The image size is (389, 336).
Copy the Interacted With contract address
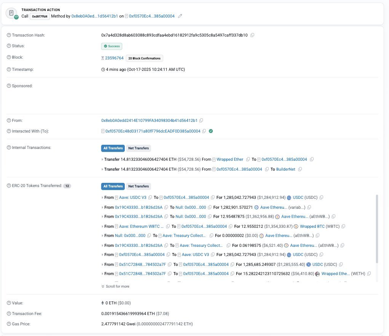click(x=204, y=131)
